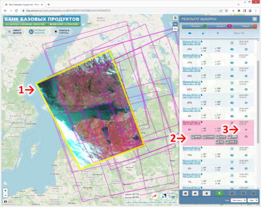Center map on 22.06.2023 scene

click(232, 96)
